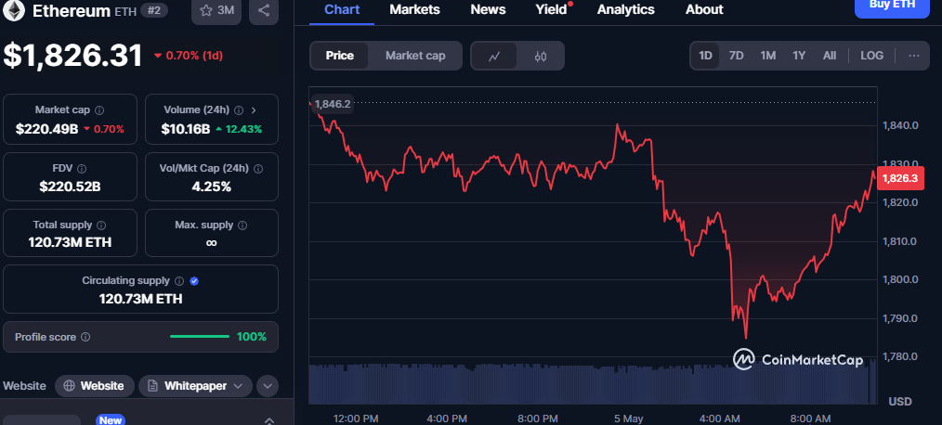The width and height of the screenshot is (942, 425).
Task: Switch to candlestick chart icon
Action: (x=540, y=57)
